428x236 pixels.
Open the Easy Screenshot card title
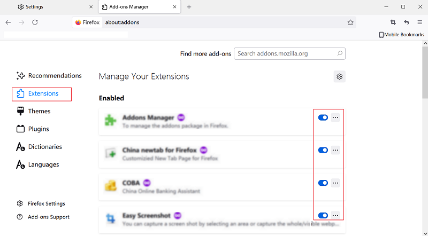pos(147,216)
